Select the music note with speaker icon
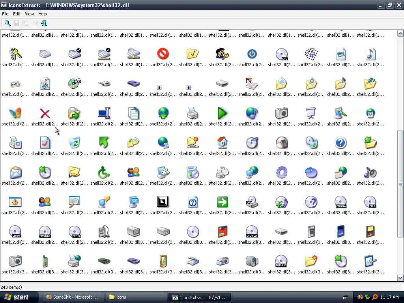Image resolution: width=404 pixels, height=303 pixels. 370,172
